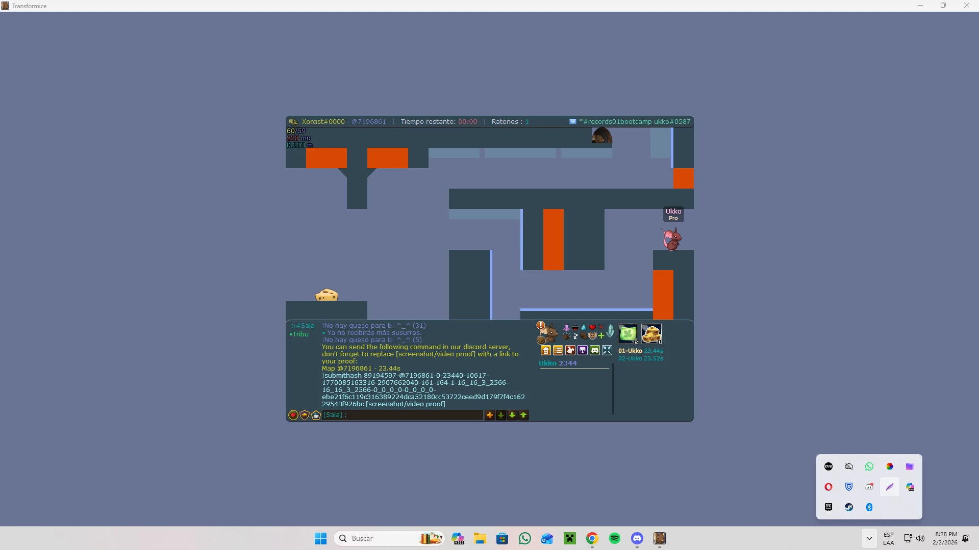This screenshot has width=979, height=550.
Task: Open Spotify from the taskbar
Action: click(615, 538)
